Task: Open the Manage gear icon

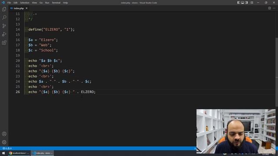Action: pyautogui.click(x=4, y=142)
